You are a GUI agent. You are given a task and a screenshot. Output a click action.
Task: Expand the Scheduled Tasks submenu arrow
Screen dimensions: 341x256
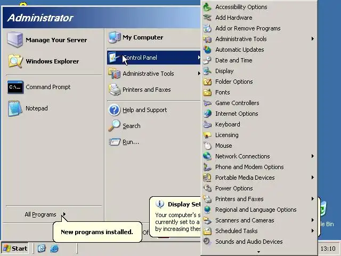point(313,231)
